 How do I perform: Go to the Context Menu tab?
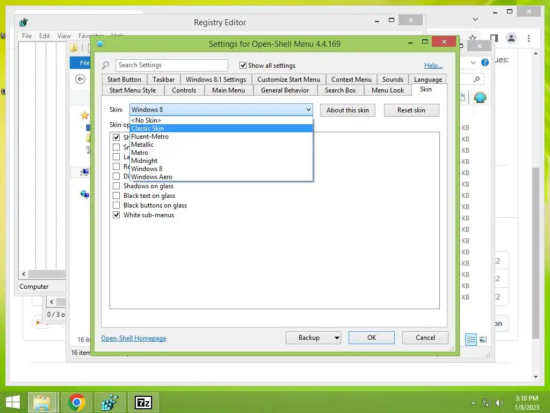[x=351, y=80]
